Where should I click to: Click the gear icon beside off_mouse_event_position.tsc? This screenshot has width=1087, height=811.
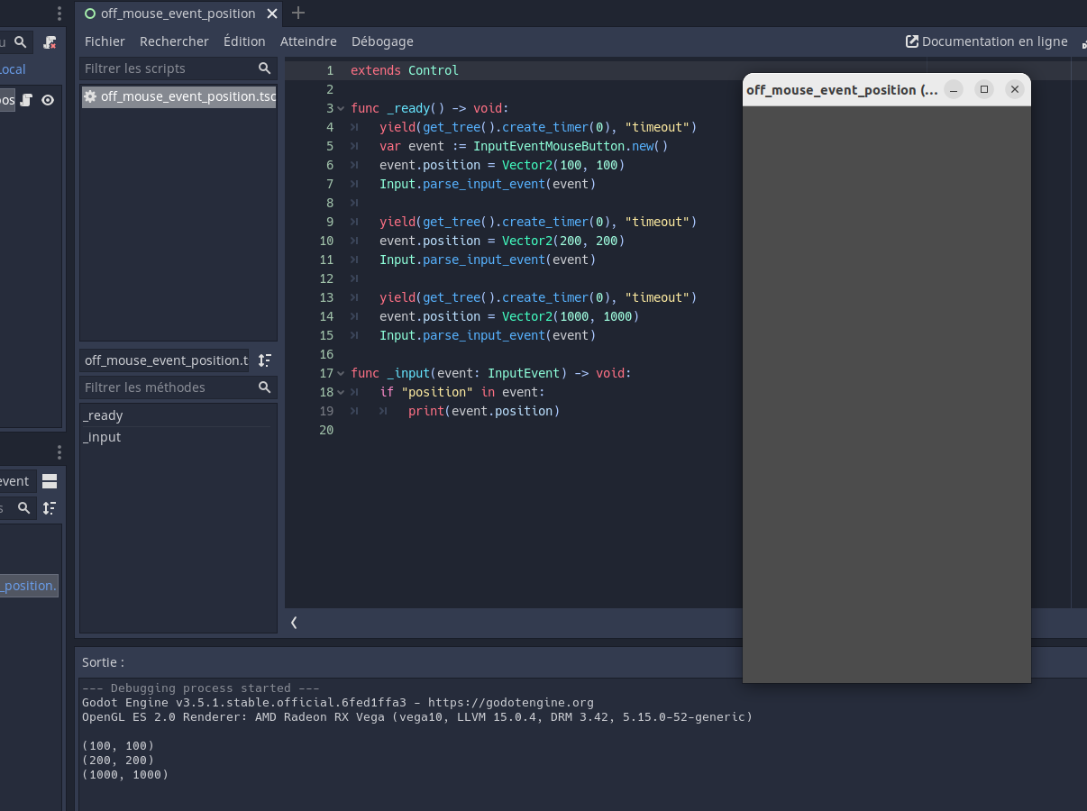(x=90, y=96)
